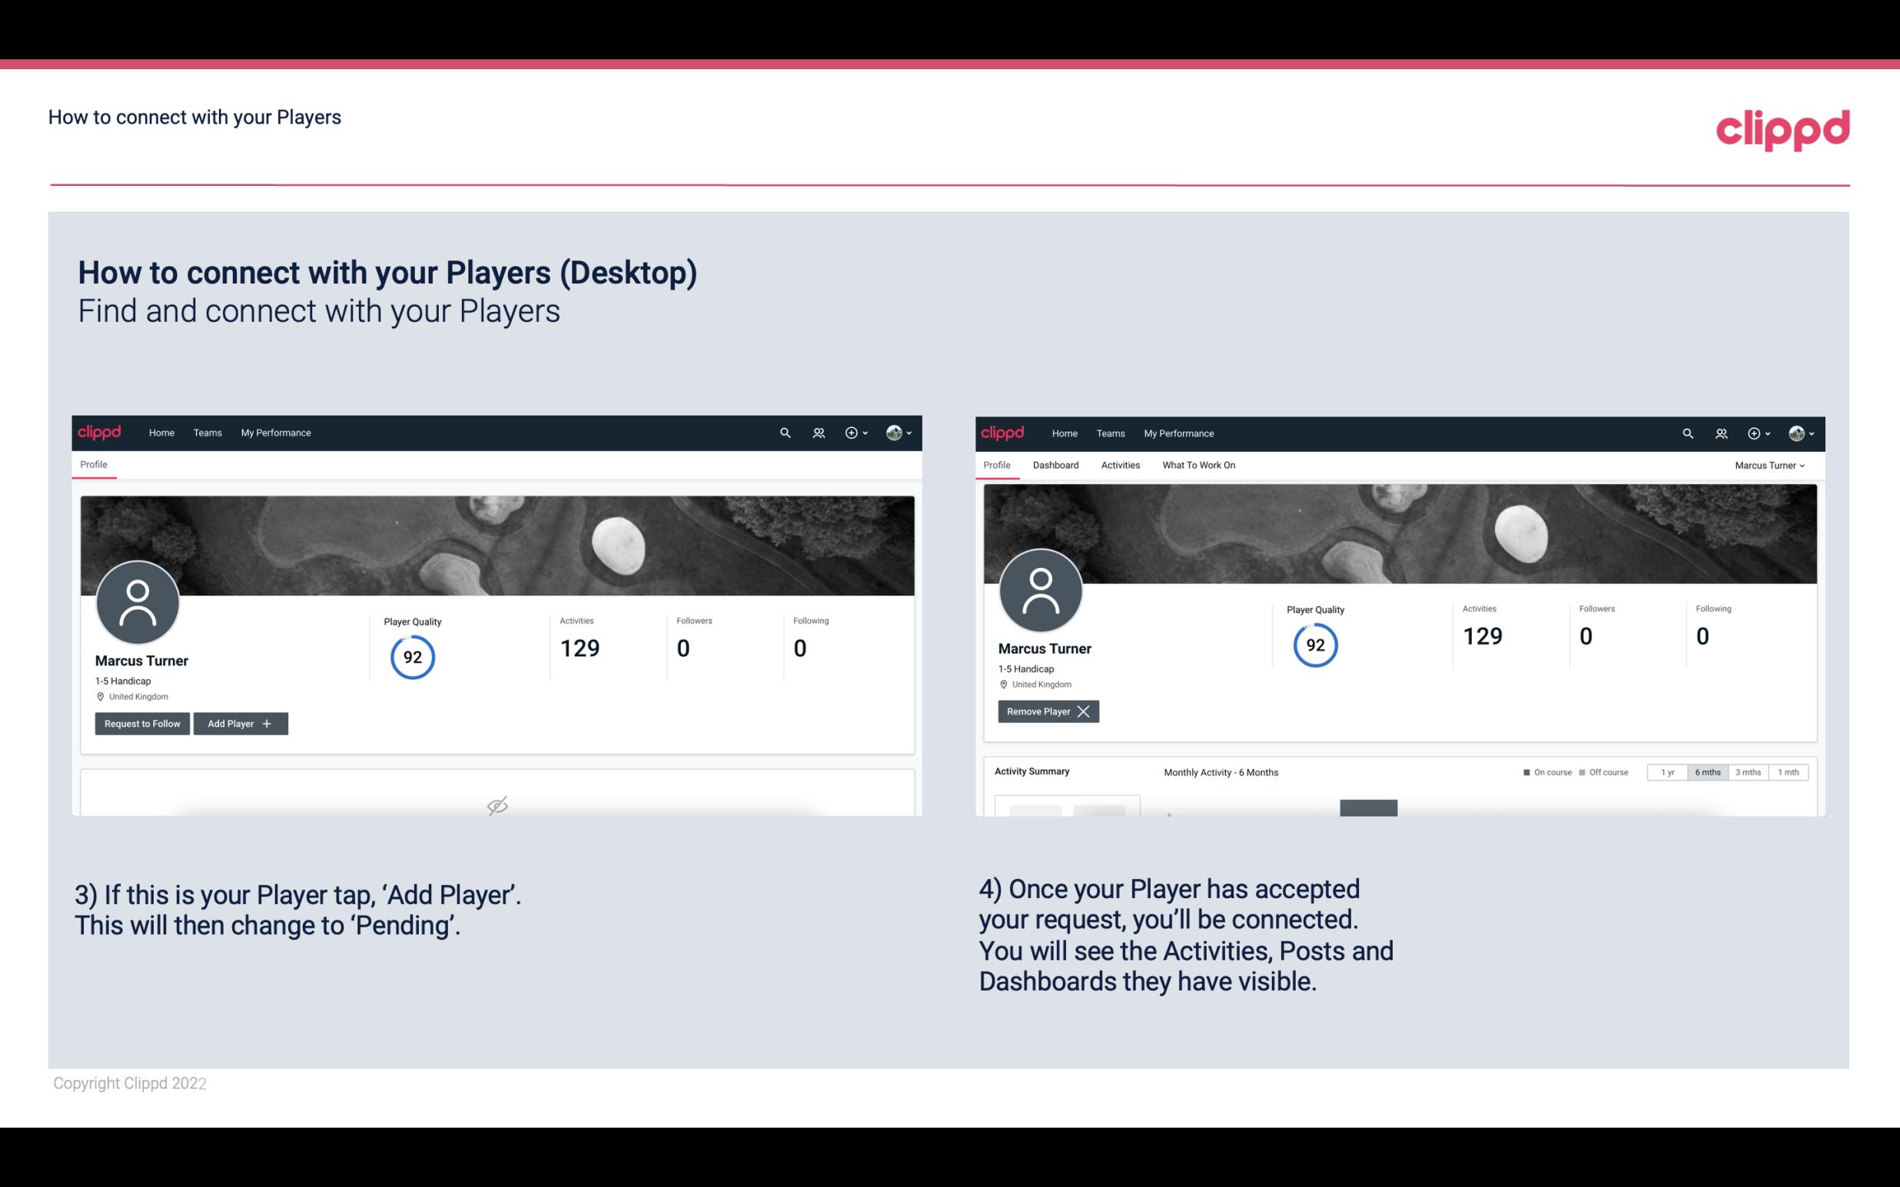
Task: Click the 'Remove Player' button
Action: tap(1046, 711)
